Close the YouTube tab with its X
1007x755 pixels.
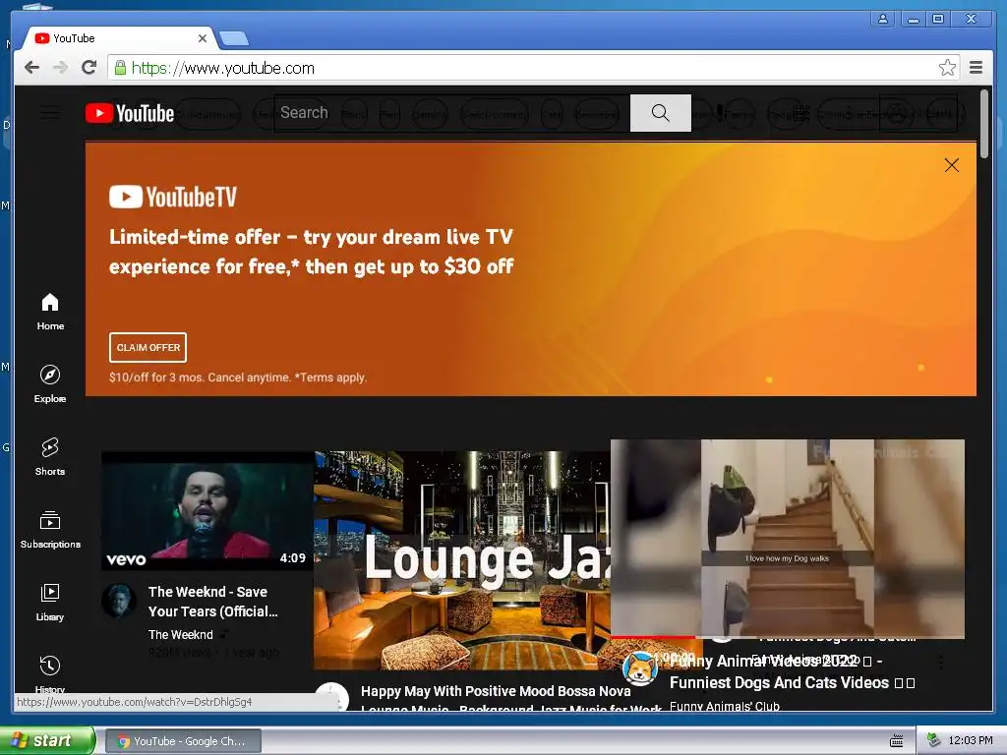pyautogui.click(x=203, y=38)
